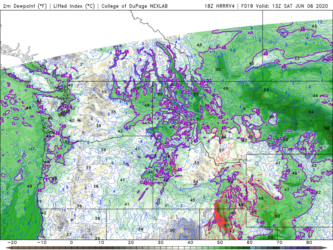The height and width of the screenshot is (250, 333).
Task: Click the 10 label on color scale
Action: (x=101, y=242)
